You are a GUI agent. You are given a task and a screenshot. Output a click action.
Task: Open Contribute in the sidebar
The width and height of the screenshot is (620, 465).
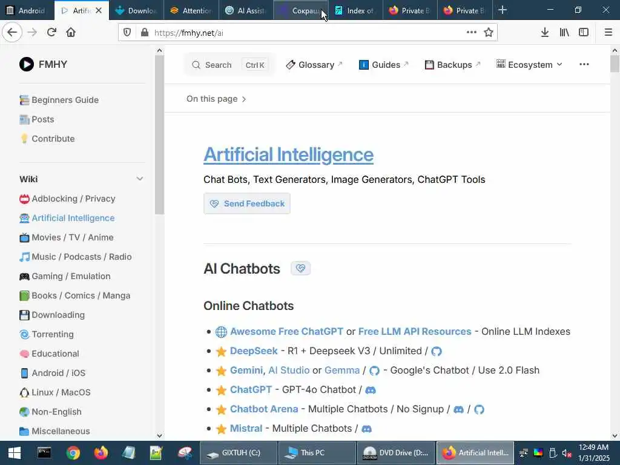pyautogui.click(x=47, y=139)
